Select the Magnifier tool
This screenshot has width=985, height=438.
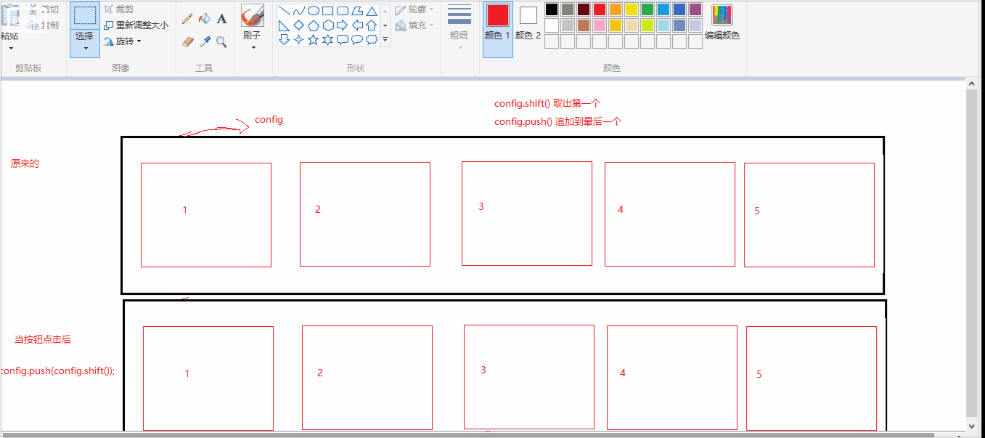pyautogui.click(x=222, y=42)
